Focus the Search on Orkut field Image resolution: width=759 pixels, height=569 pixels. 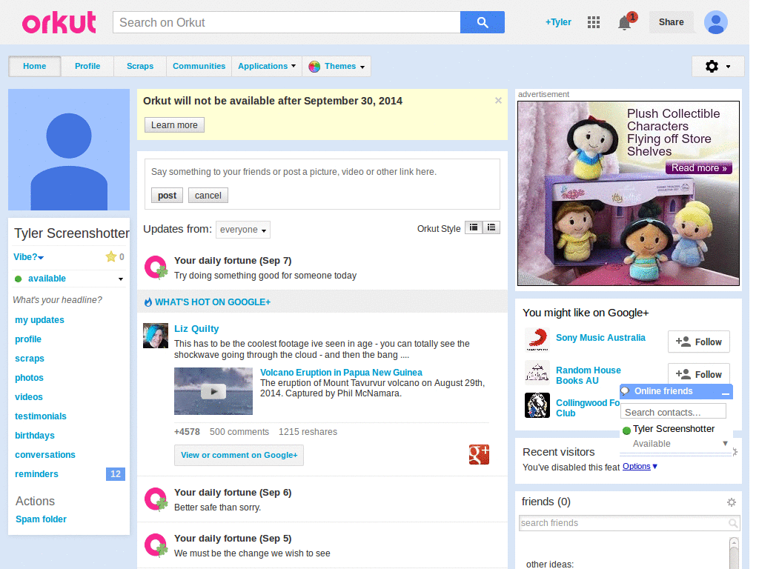[x=287, y=22]
